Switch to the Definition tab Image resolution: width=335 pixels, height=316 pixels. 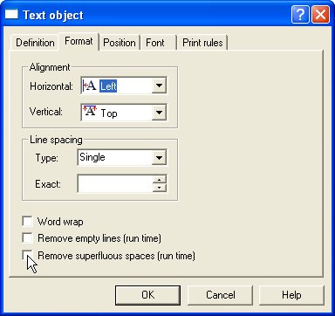35,43
